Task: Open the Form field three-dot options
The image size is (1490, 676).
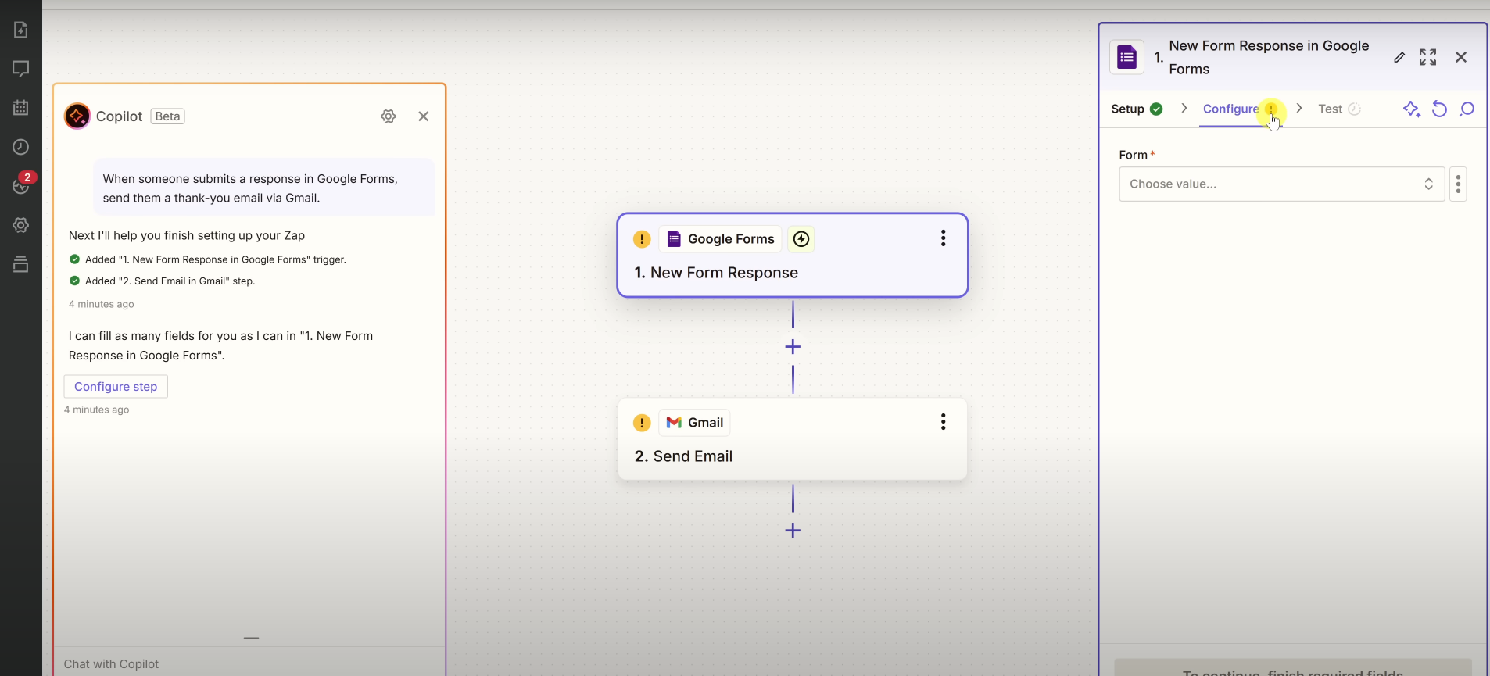Action: (1458, 184)
